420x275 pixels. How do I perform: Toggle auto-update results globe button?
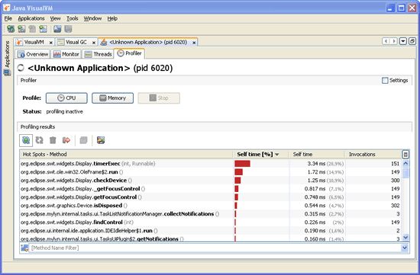point(26,140)
